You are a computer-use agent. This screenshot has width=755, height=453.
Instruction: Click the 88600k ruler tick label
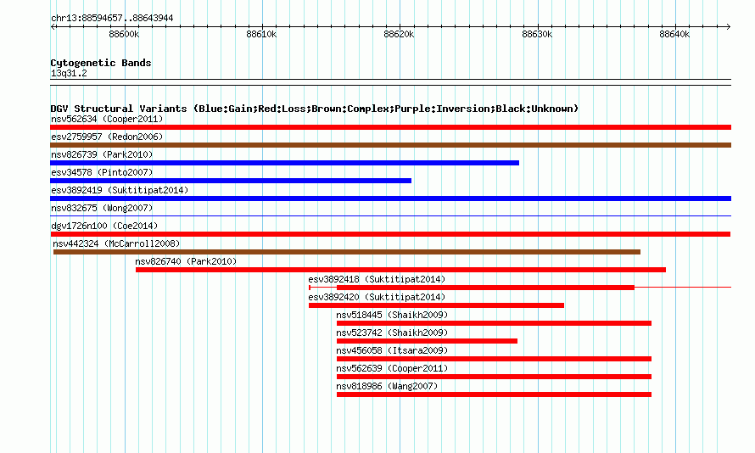tap(124, 34)
